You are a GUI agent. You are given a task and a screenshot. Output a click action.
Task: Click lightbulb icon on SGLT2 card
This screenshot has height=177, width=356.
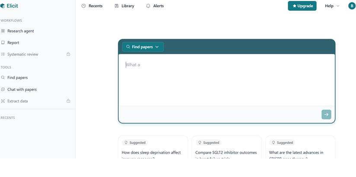(200, 143)
